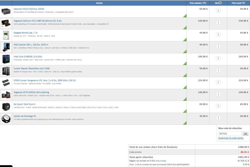Focus the quantity field for KFA2 Gamer SSD
Viewport: 250px width, 167px height.
218,46
